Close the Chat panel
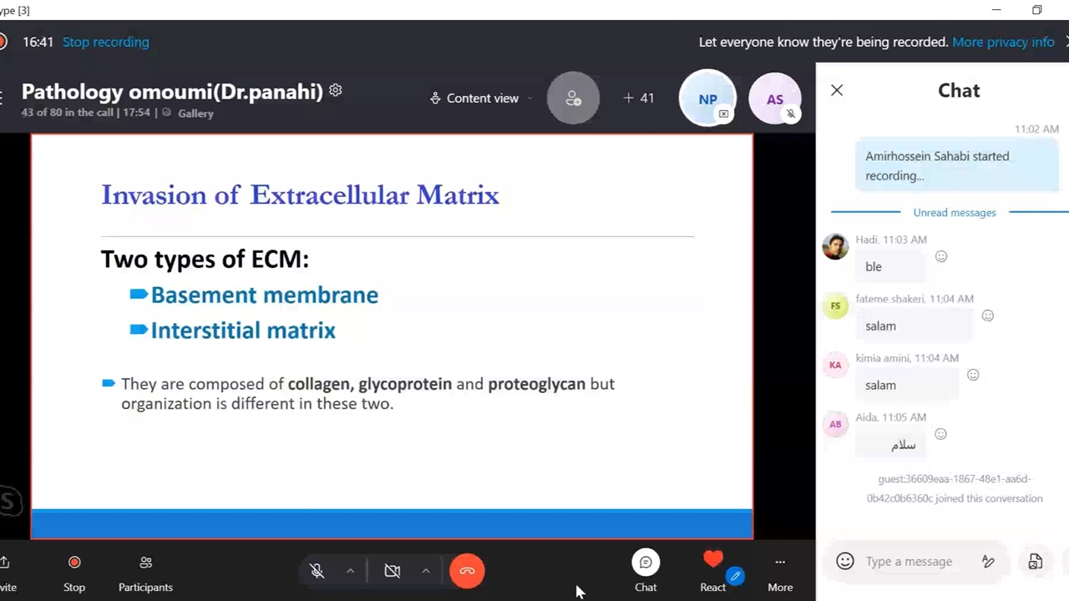The height and width of the screenshot is (601, 1069). 837,90
